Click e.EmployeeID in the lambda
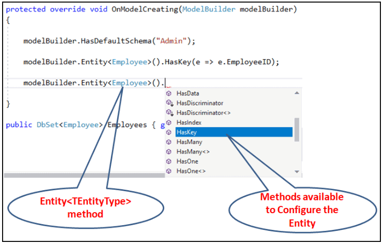 (244, 62)
